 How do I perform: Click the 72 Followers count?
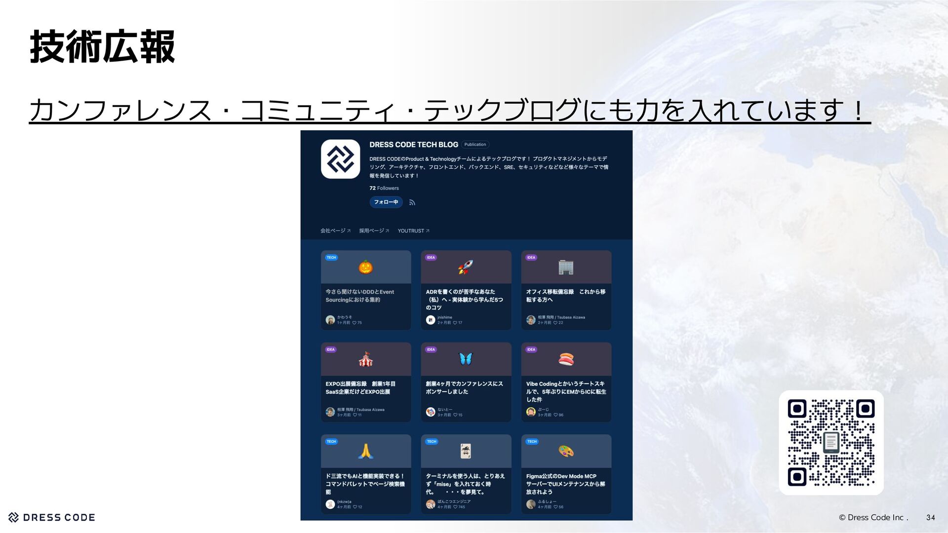pyautogui.click(x=384, y=188)
